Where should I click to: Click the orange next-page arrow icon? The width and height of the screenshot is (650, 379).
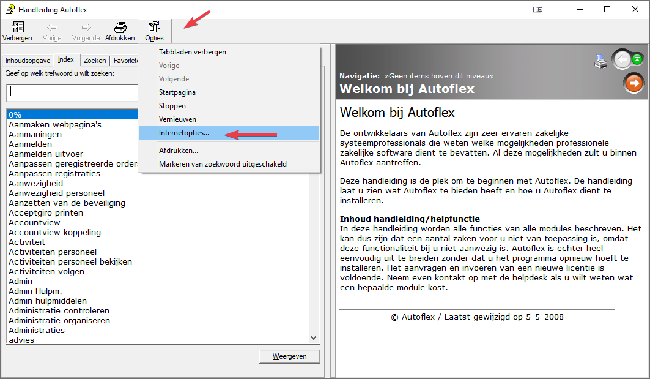[x=634, y=83]
